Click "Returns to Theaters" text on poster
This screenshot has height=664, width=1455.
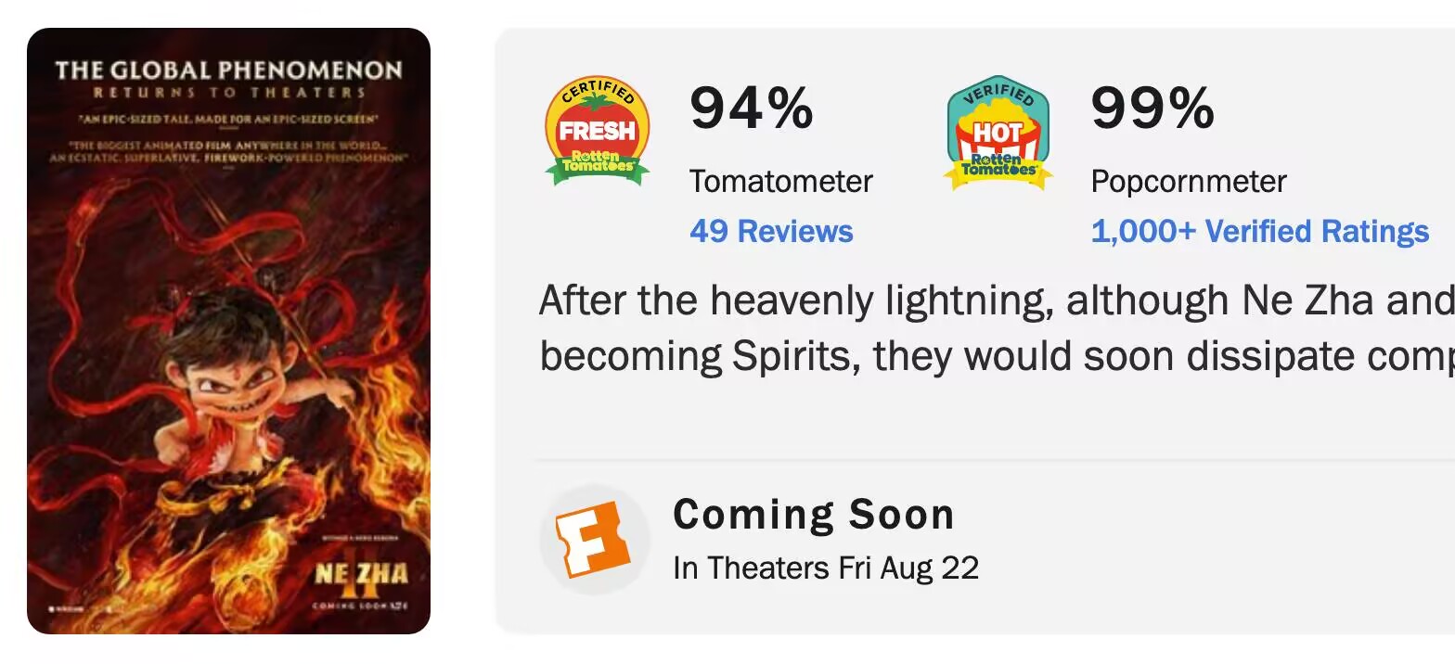tap(228, 93)
